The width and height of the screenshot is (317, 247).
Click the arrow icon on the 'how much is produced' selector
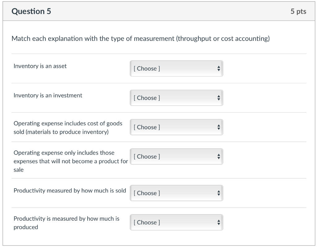click(x=219, y=223)
